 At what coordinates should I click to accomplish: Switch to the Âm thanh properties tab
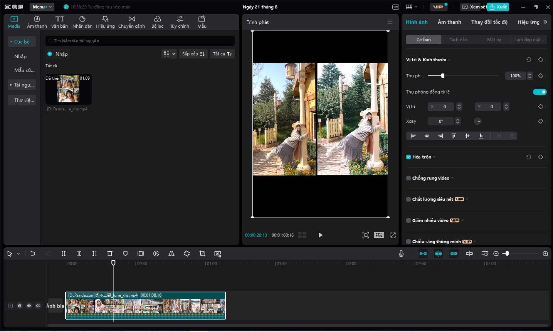(449, 22)
